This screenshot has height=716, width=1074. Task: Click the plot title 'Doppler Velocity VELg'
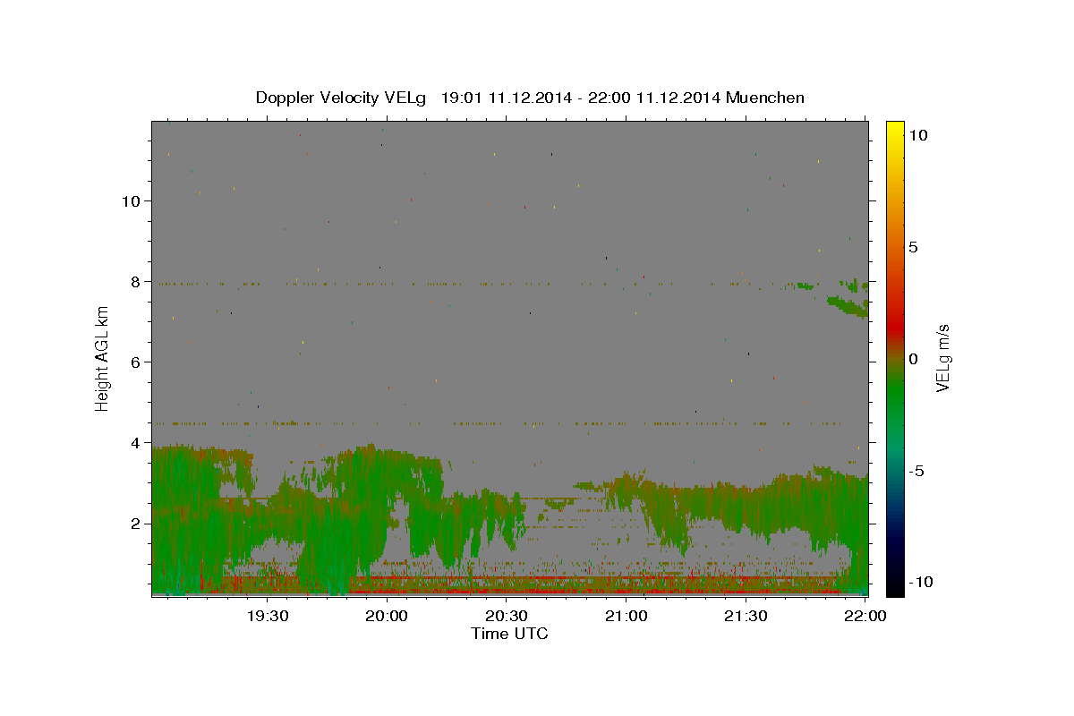[342, 98]
